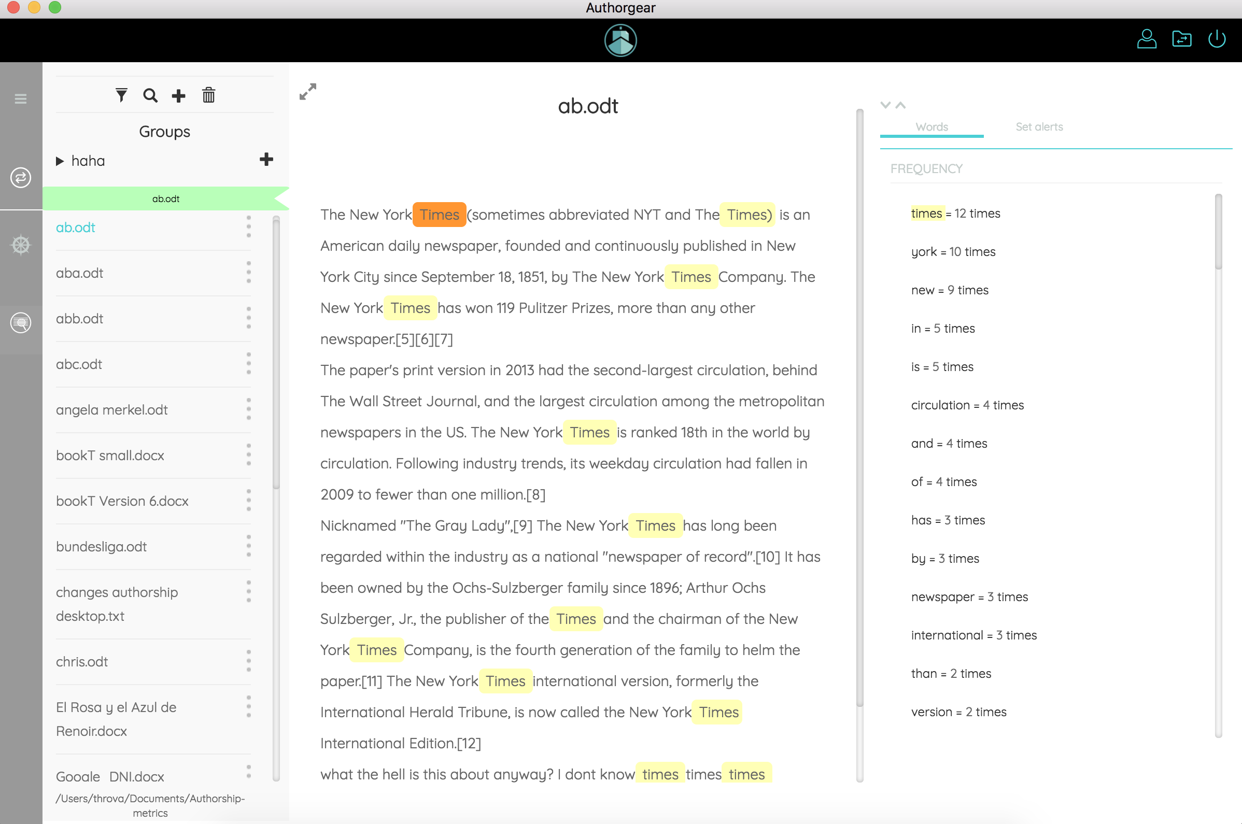Click the folder transfer icon
The width and height of the screenshot is (1242, 824).
[x=1181, y=39]
